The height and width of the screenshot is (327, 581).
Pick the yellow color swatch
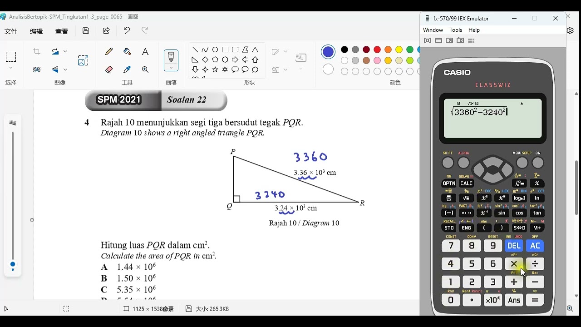[x=399, y=50]
